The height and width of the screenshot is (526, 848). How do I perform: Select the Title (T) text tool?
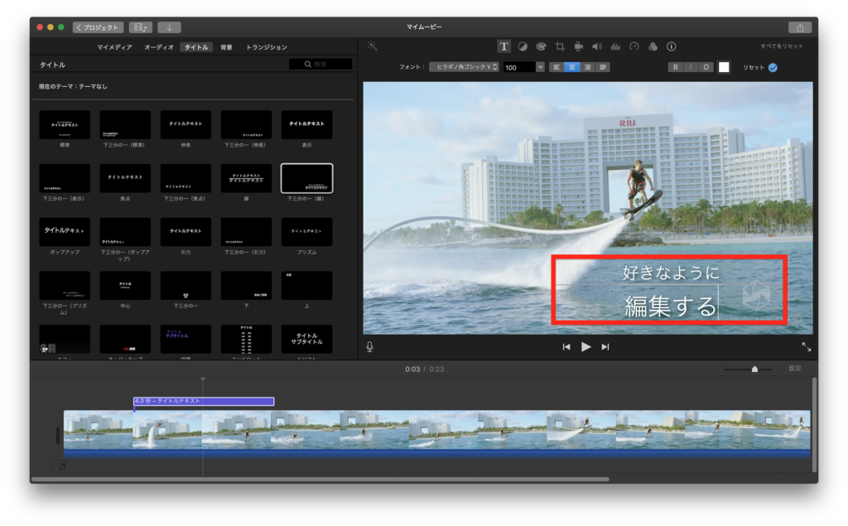coord(503,46)
